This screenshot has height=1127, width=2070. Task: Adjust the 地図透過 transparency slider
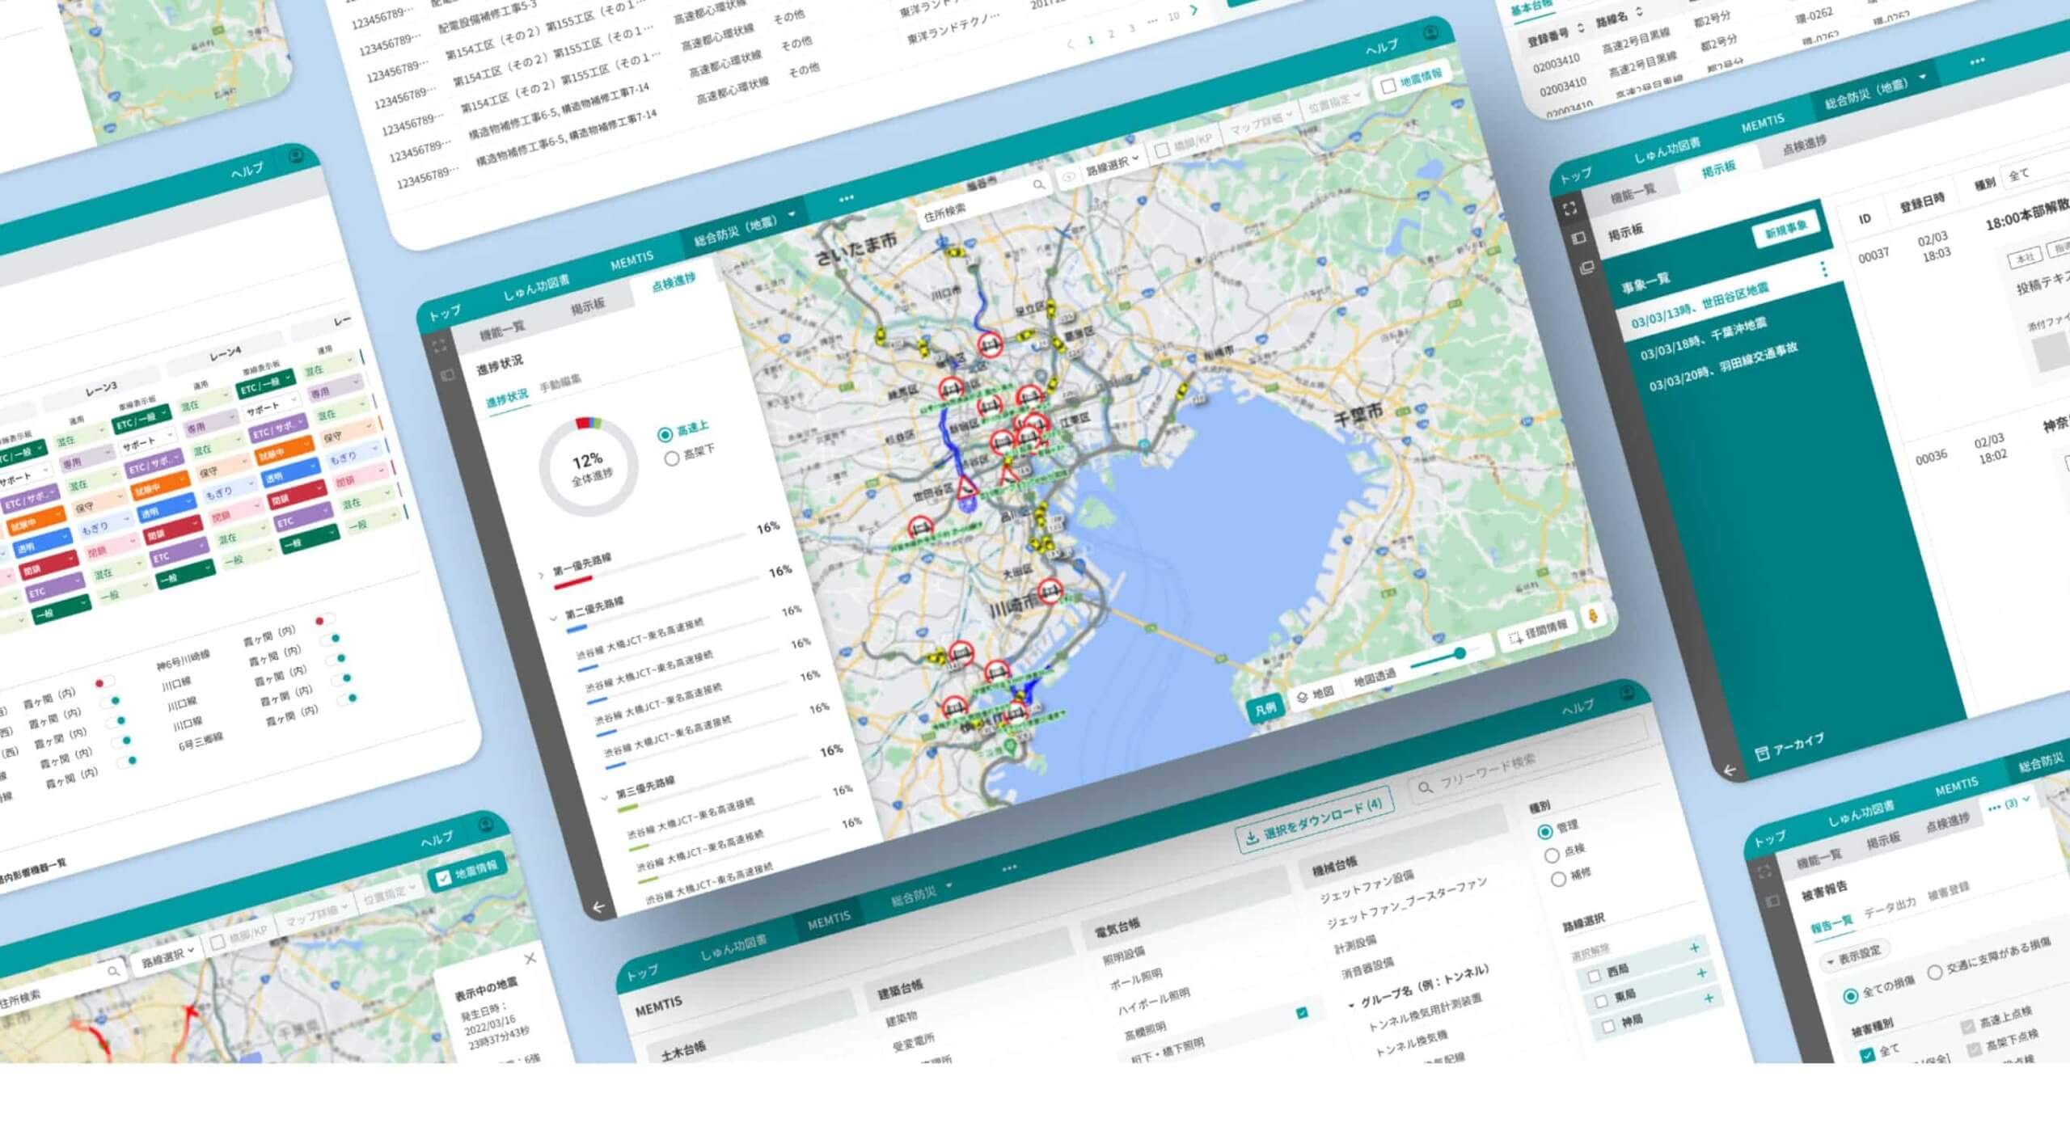point(1459,653)
